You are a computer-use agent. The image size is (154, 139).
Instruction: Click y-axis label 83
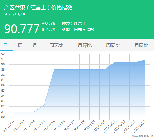pos(3,101)
